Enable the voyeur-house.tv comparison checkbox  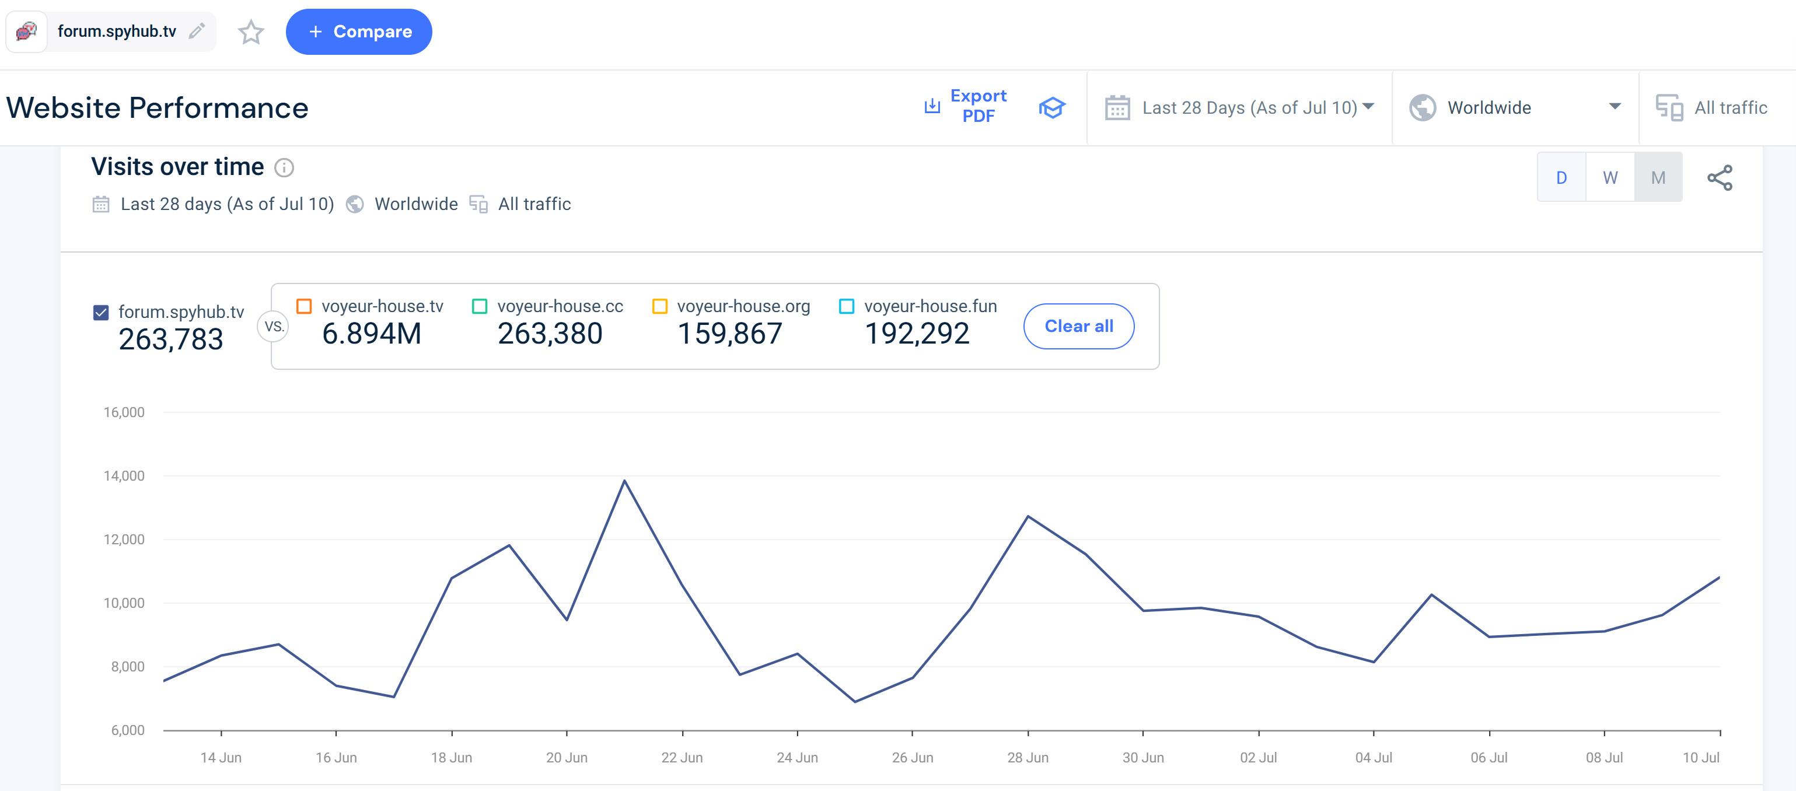[304, 307]
